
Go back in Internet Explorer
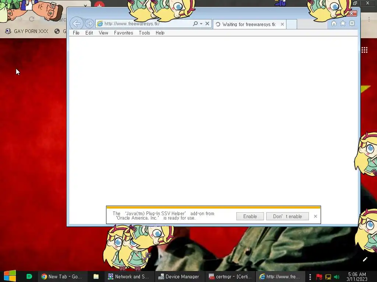coord(77,23)
